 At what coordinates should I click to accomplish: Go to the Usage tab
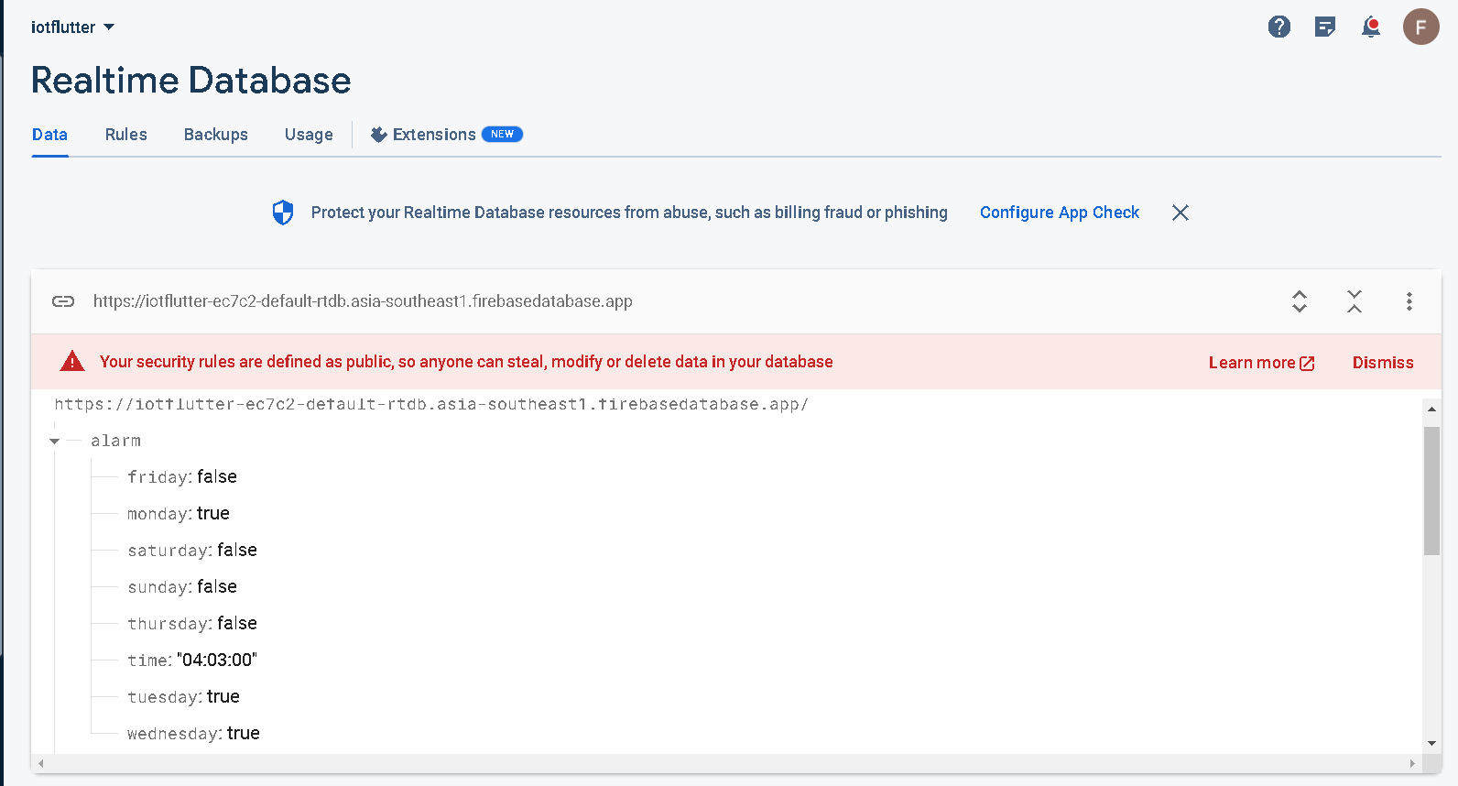click(x=309, y=135)
